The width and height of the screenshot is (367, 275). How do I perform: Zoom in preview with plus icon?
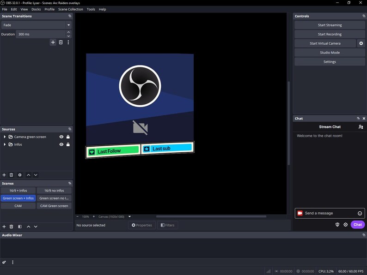click(x=94, y=216)
